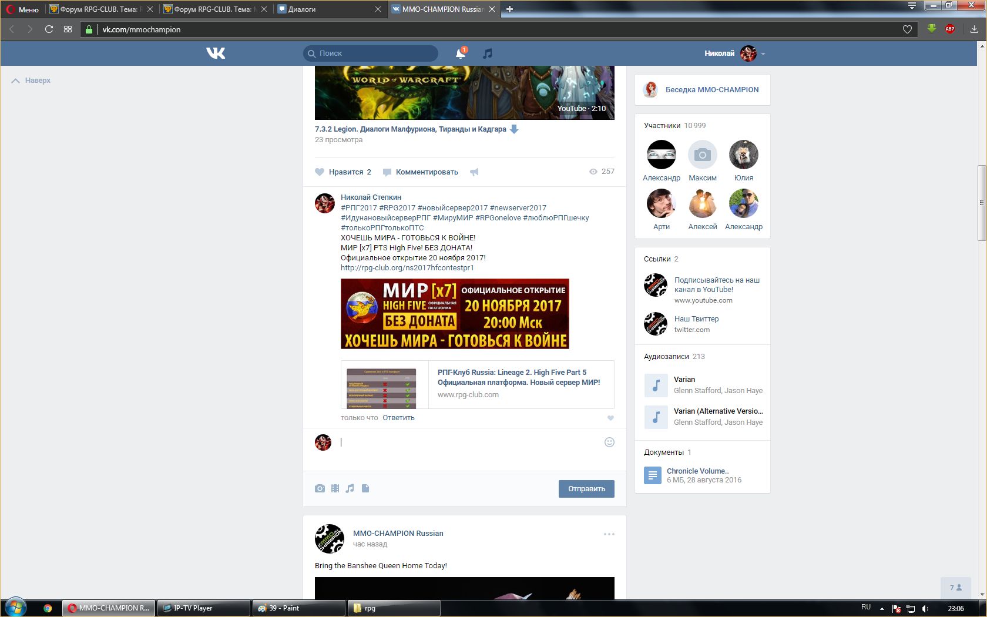Open Opera Speed Dial grid icon
Viewport: 987px width, 617px height.
68,29
